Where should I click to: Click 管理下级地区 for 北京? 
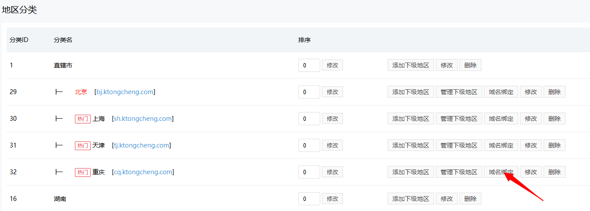click(x=459, y=92)
